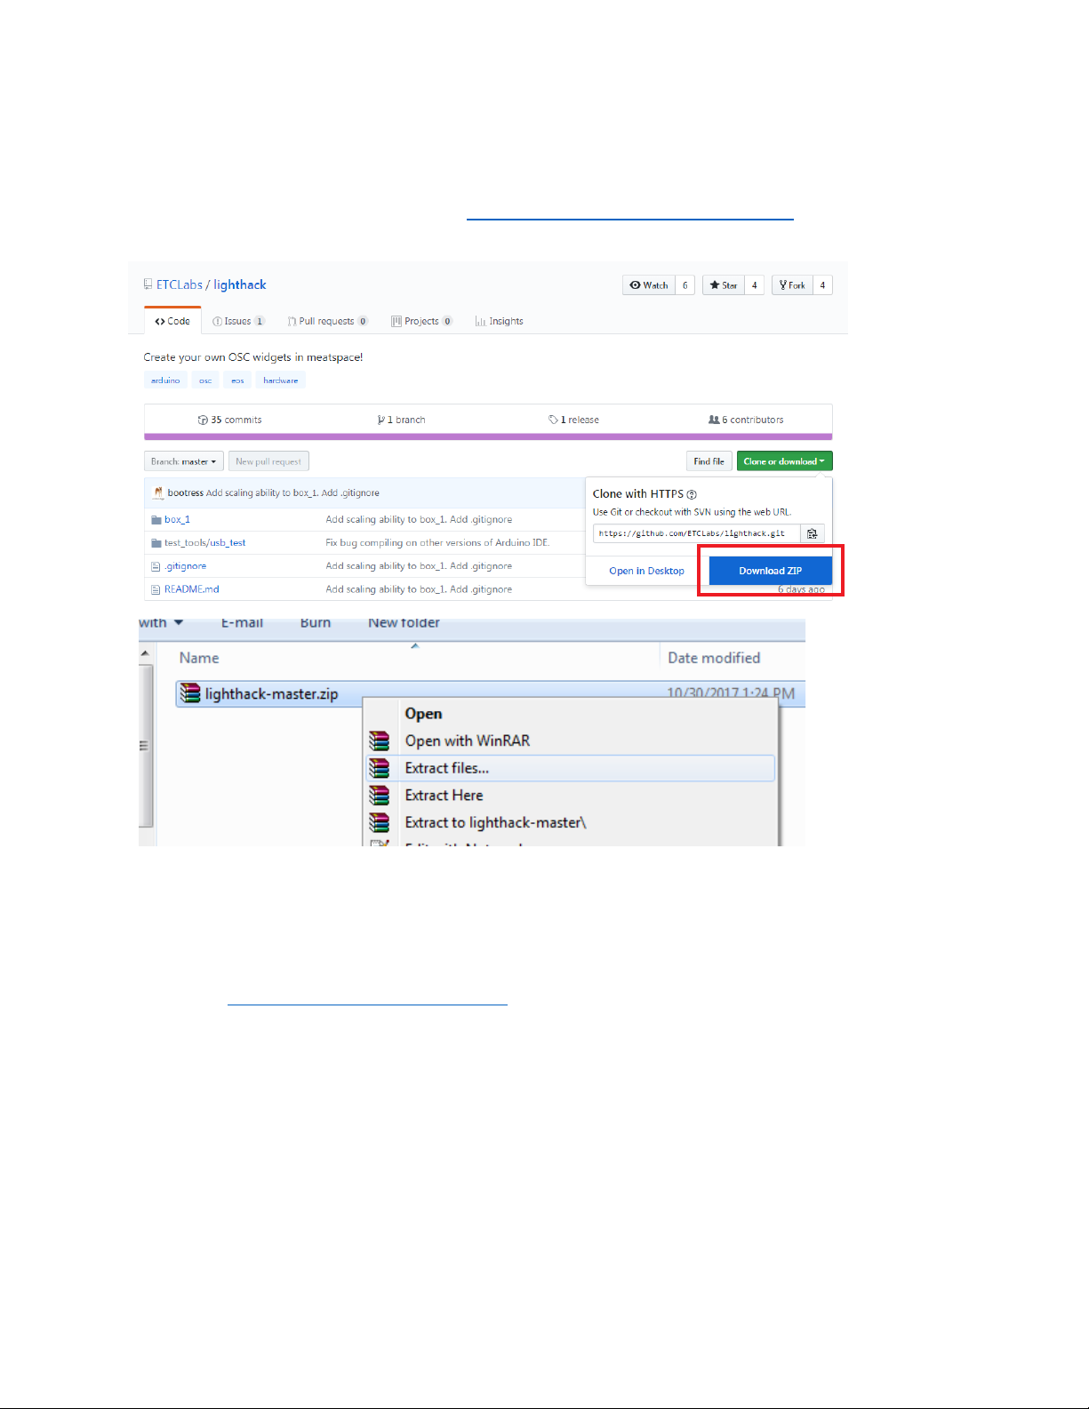Click the eos topic tag
This screenshot has height=1409, width=1089.
click(237, 380)
